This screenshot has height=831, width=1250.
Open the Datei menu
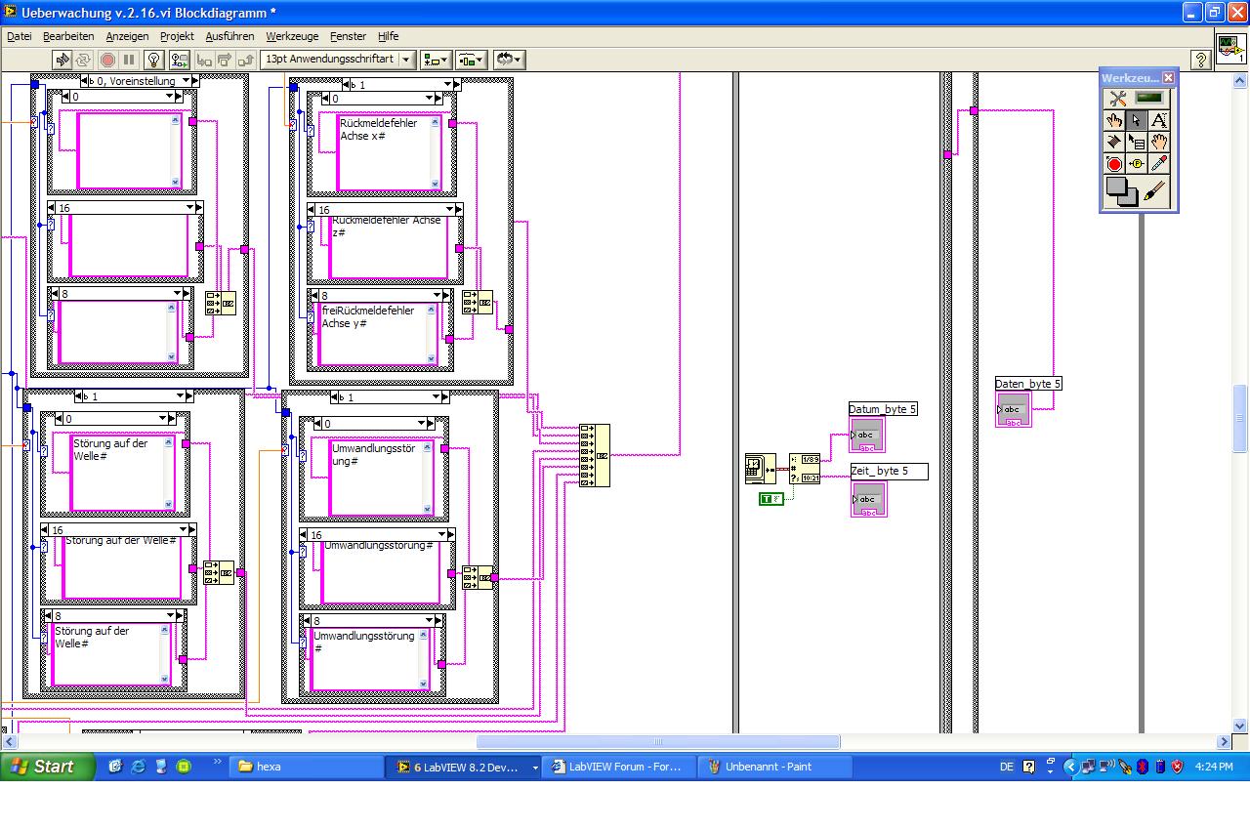pyautogui.click(x=20, y=36)
